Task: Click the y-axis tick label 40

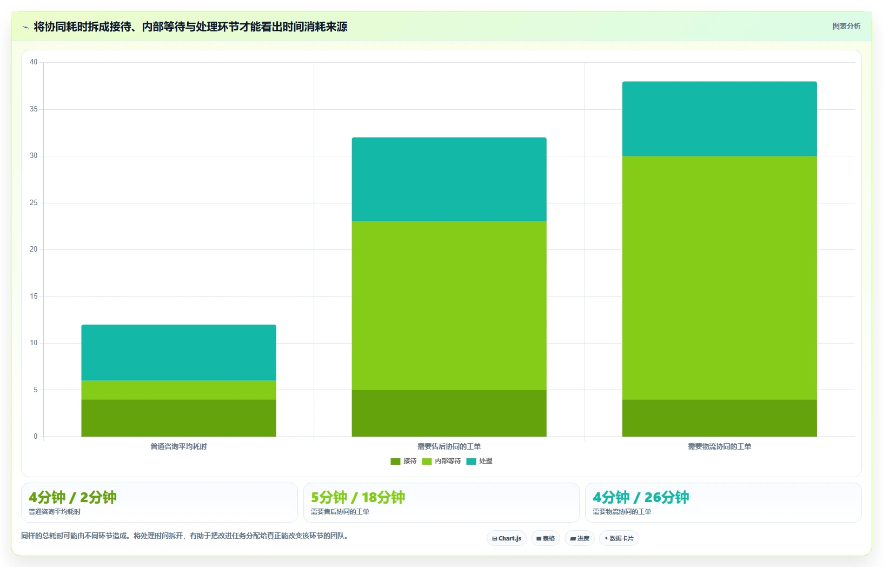Action: point(34,62)
